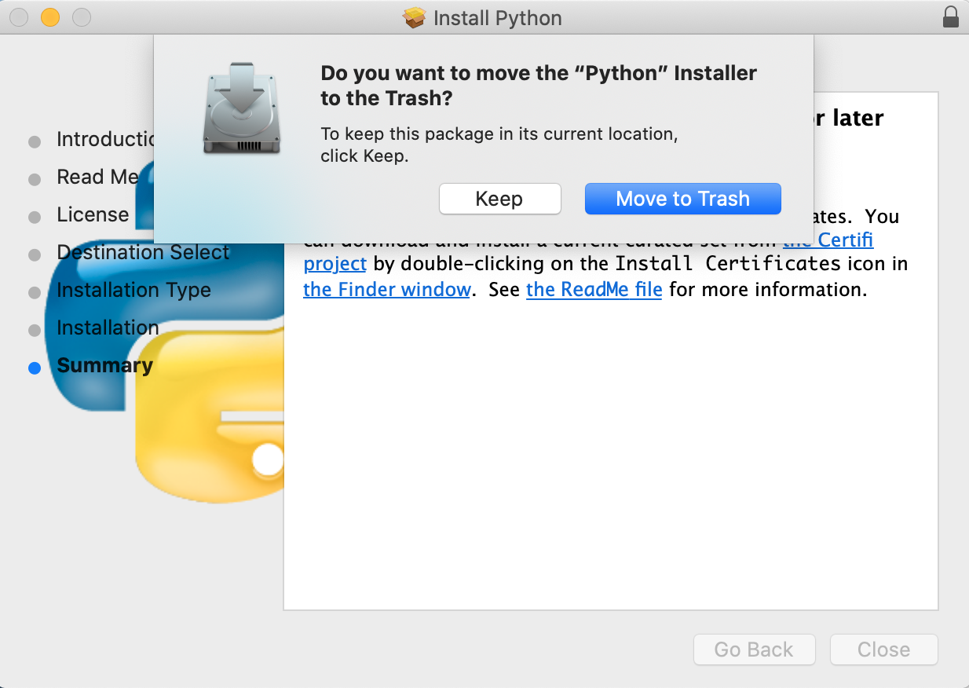969x688 pixels.
Task: Select the Destination Select step
Action: [x=143, y=252]
